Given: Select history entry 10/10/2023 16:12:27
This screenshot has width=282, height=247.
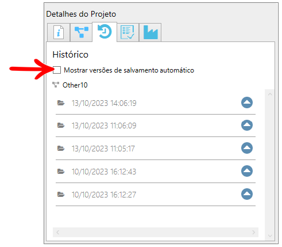Looking at the screenshot, I should point(104,195).
